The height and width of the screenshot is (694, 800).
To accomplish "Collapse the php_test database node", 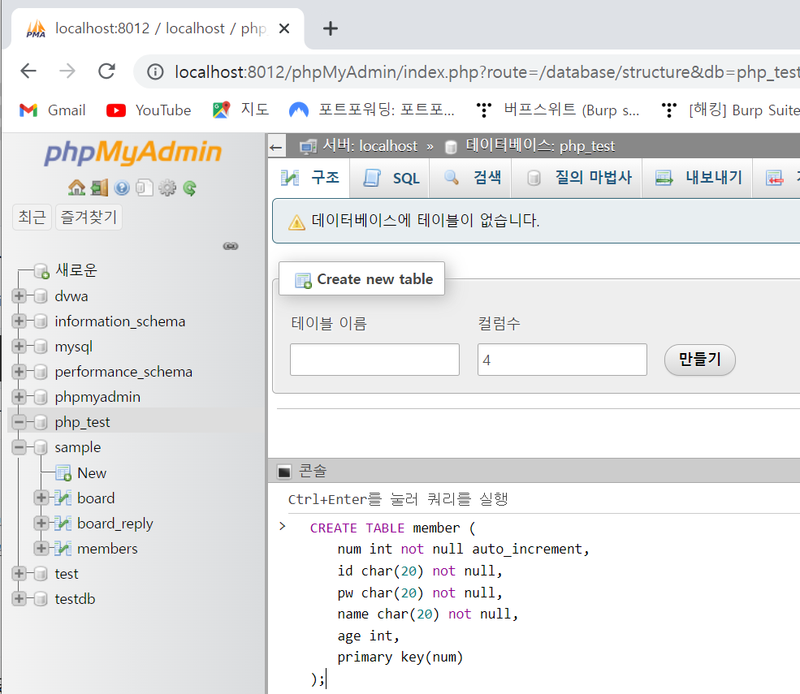I will tap(19, 422).
